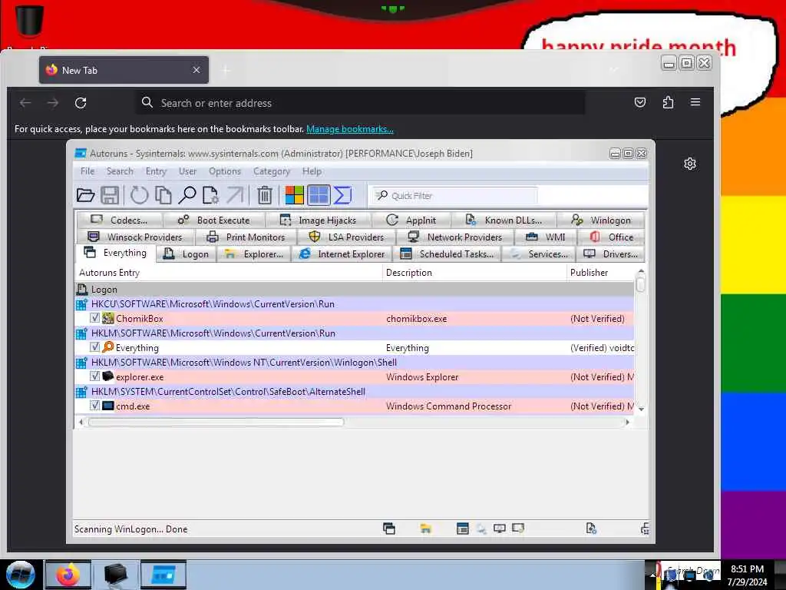Click the Publisher column header

600,273
